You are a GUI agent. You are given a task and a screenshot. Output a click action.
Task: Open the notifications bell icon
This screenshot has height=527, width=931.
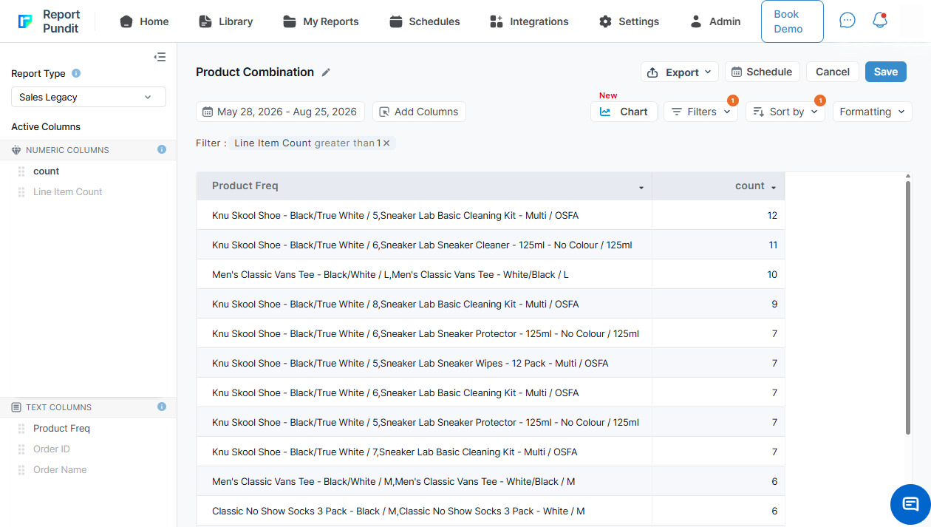879,21
